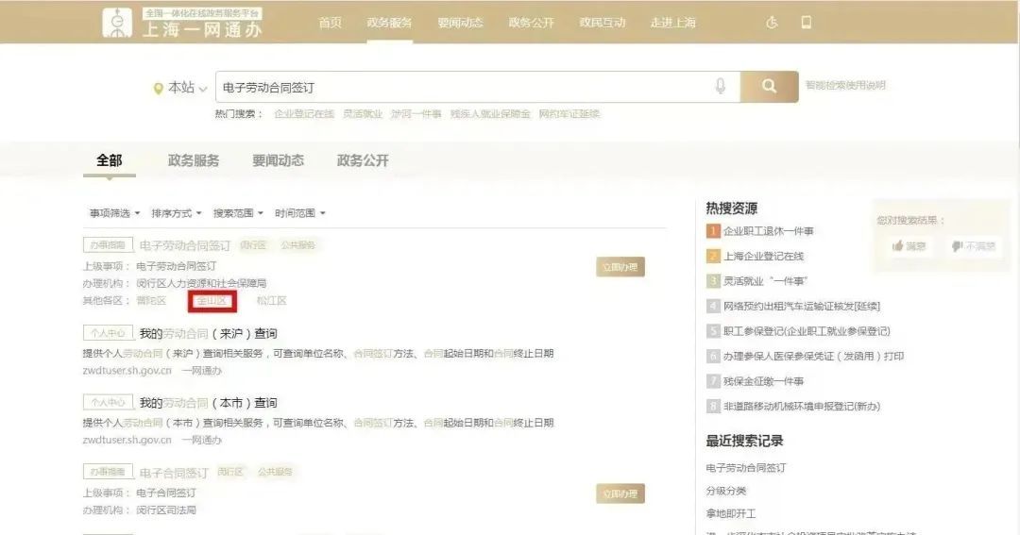Click the search input field

coord(463,88)
